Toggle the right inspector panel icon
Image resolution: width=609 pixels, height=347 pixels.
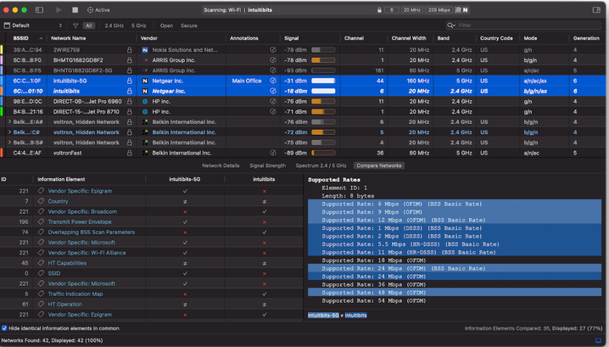pyautogui.click(x=596, y=10)
